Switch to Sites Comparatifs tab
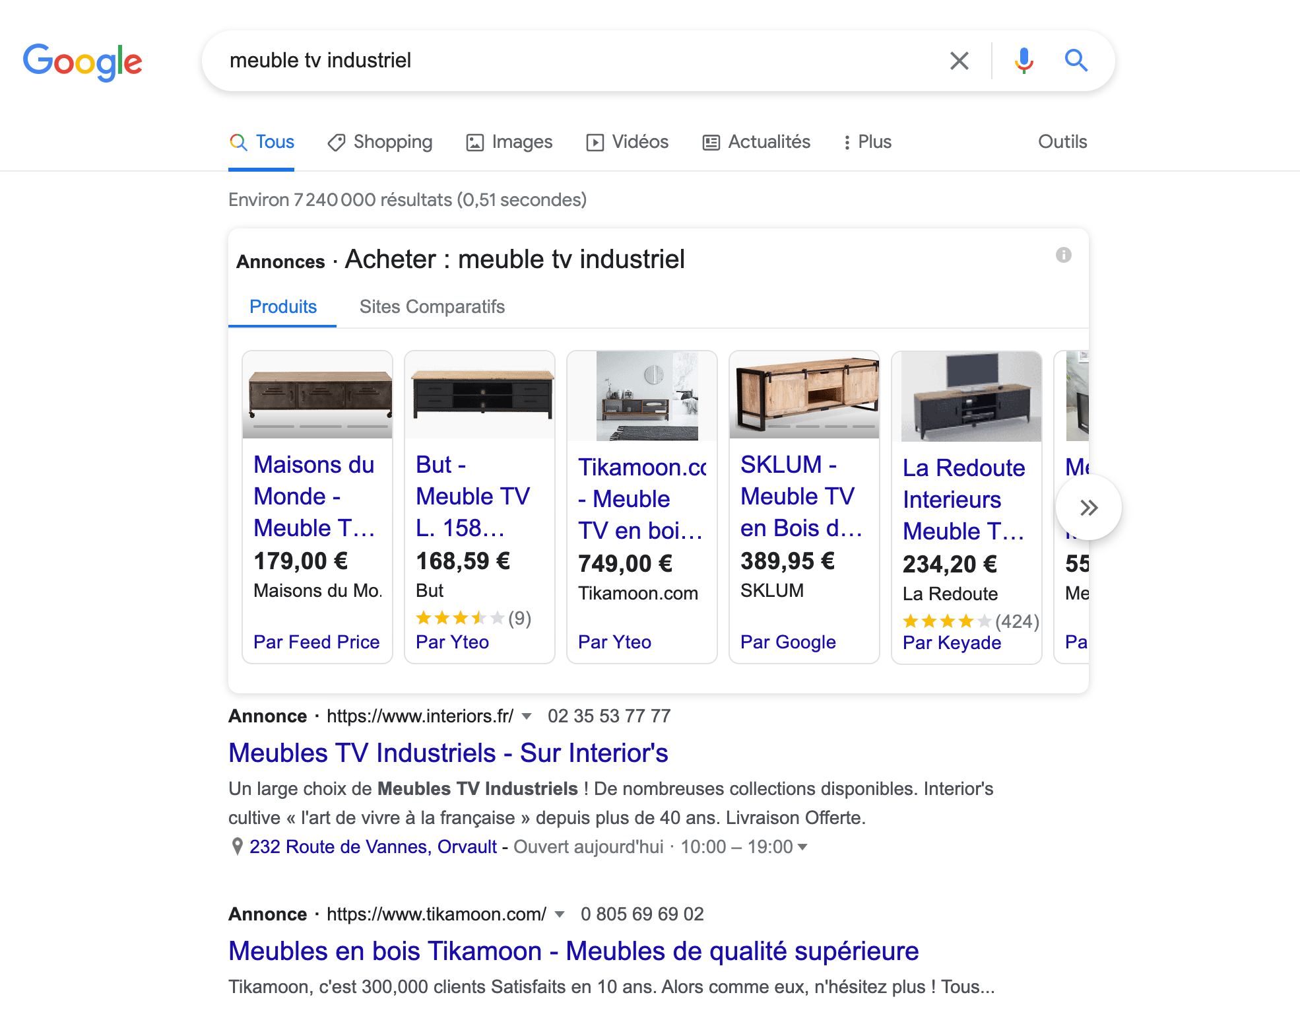 [432, 307]
